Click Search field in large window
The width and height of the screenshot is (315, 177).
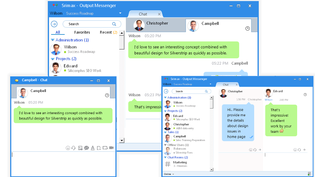(x=92, y=24)
